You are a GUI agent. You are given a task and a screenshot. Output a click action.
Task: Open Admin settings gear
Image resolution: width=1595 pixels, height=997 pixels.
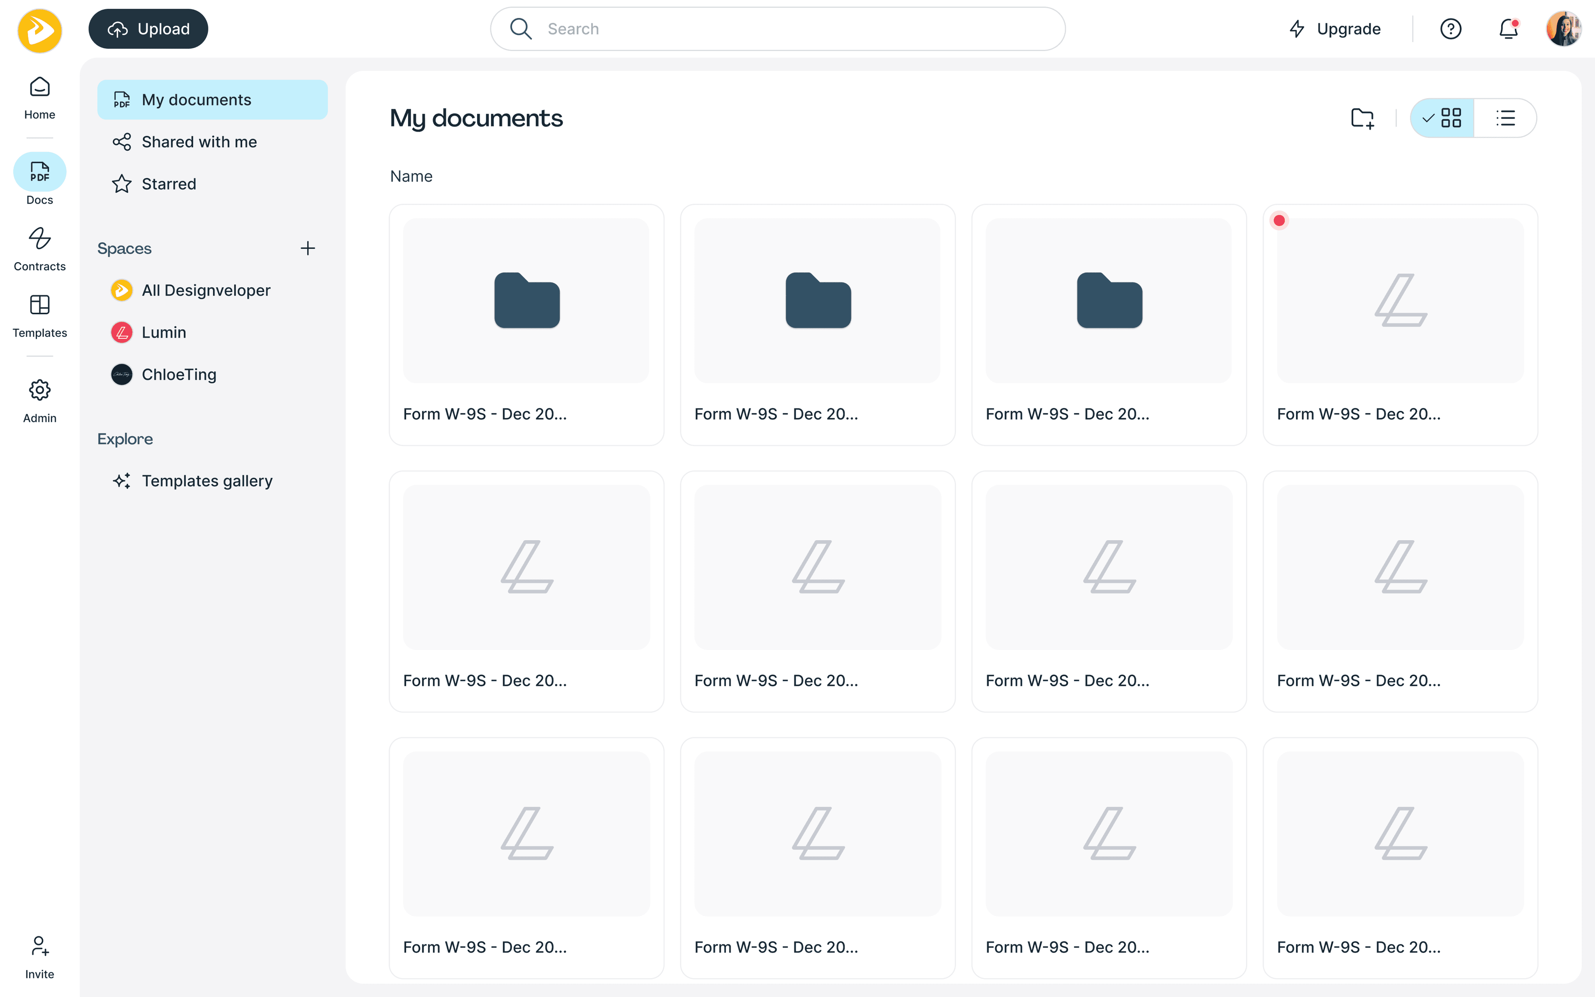coord(40,400)
